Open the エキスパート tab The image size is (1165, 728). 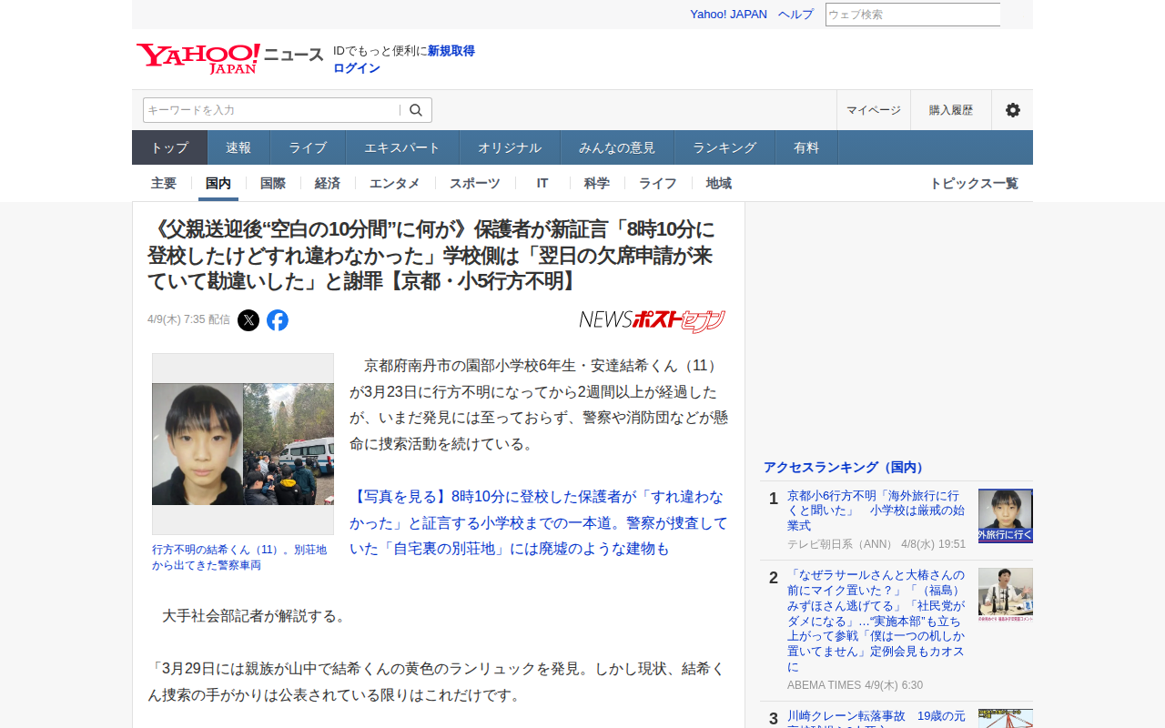click(x=402, y=147)
